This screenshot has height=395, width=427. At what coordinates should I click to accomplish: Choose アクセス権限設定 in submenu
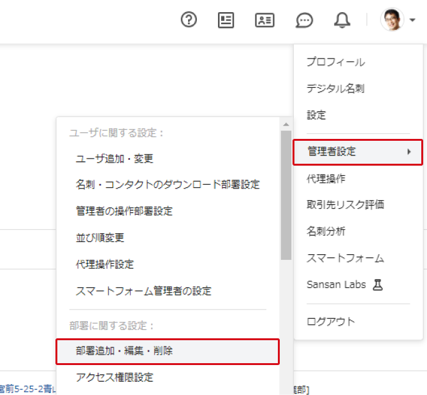[115, 377]
